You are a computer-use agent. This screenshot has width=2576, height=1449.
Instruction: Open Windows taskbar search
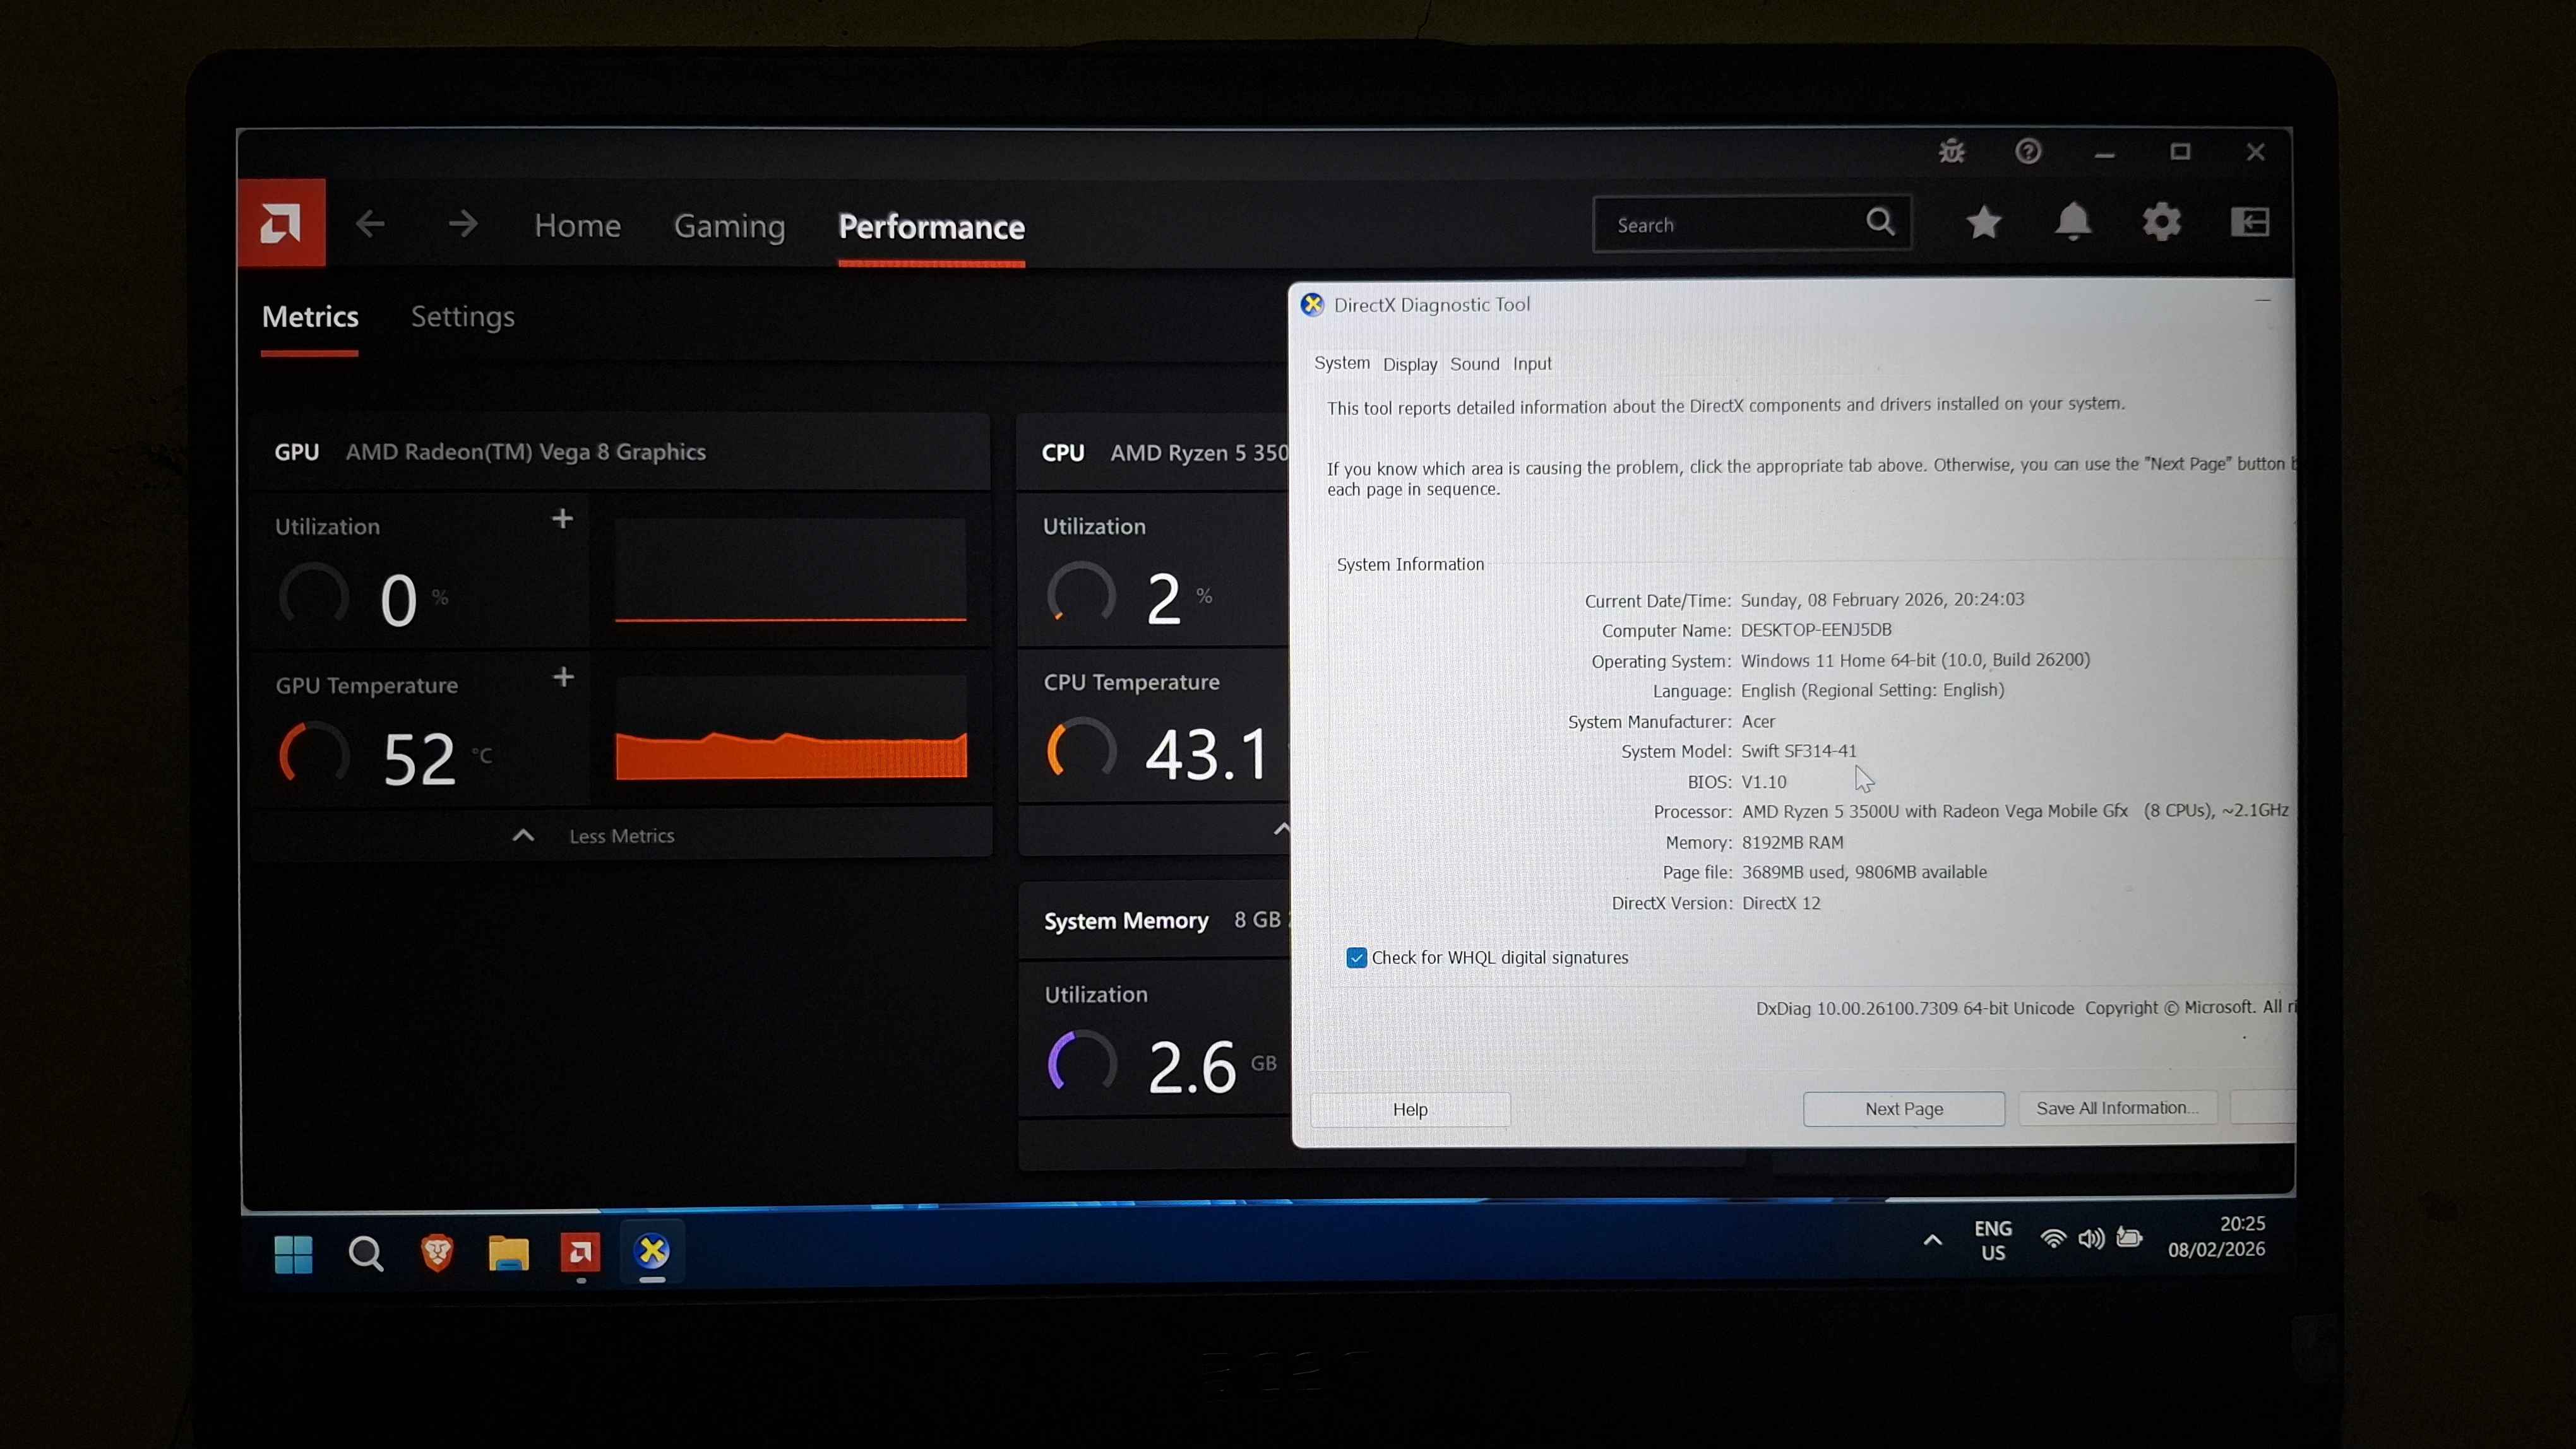tap(365, 1253)
